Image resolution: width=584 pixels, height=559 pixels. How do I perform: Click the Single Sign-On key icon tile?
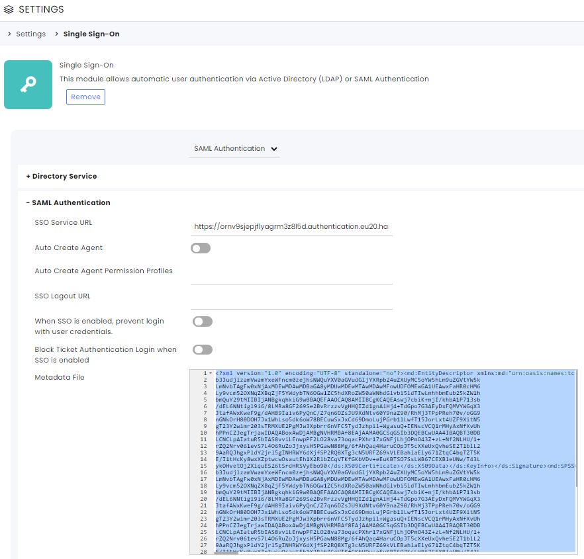pyautogui.click(x=28, y=85)
